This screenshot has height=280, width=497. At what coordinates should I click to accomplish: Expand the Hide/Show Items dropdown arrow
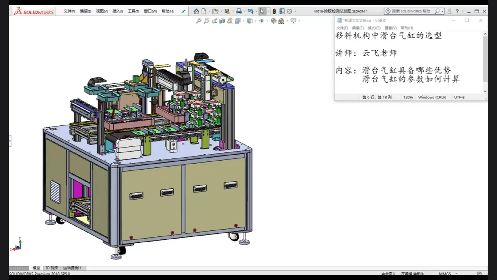coord(267,21)
